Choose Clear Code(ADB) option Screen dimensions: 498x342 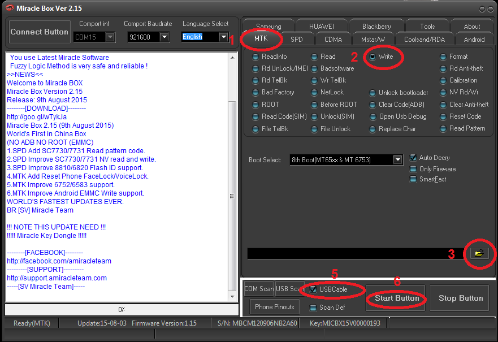397,105
